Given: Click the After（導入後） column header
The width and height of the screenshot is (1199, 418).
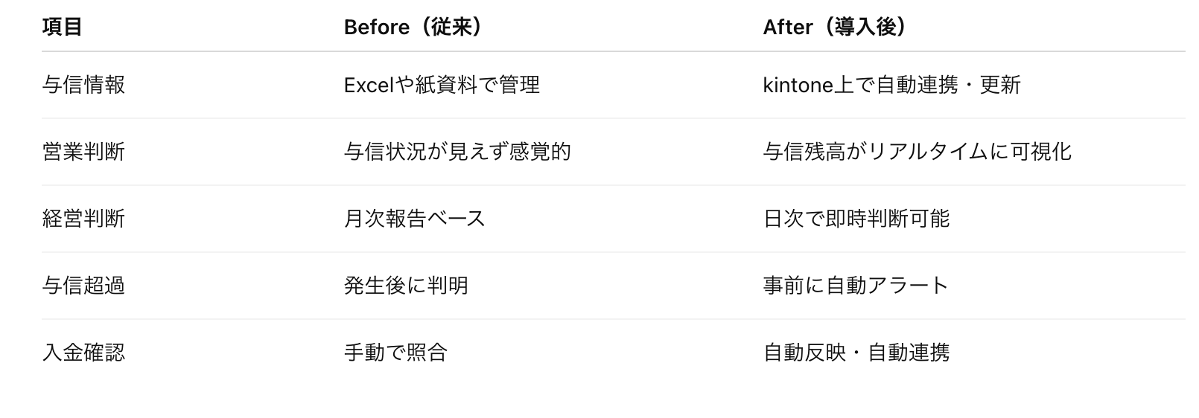Looking at the screenshot, I should point(837,28).
